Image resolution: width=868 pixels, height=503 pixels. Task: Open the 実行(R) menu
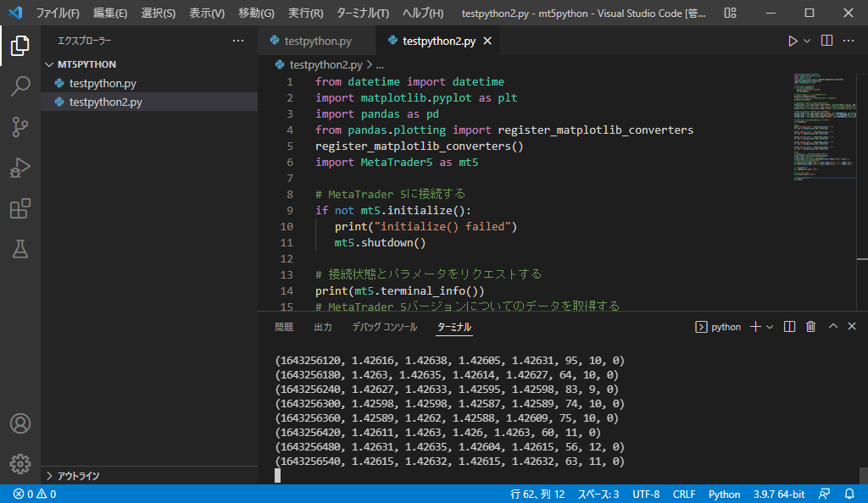pos(305,13)
